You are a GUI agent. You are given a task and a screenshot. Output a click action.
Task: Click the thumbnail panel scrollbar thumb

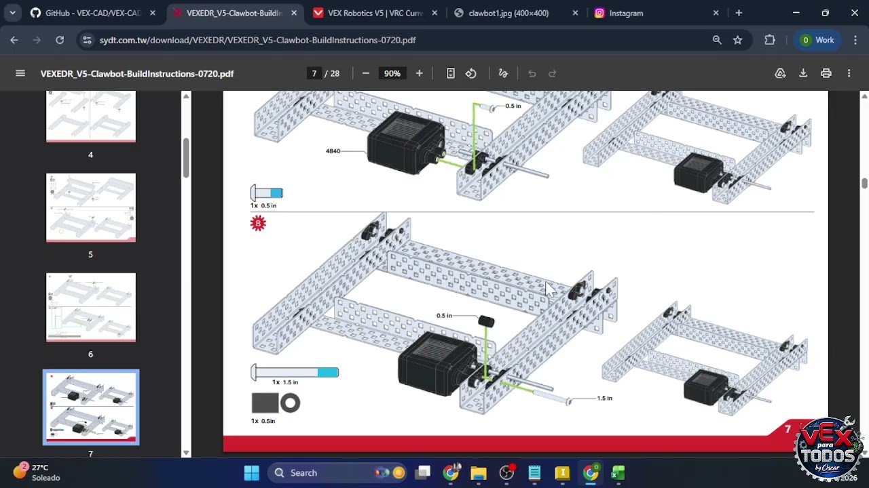pos(186,158)
